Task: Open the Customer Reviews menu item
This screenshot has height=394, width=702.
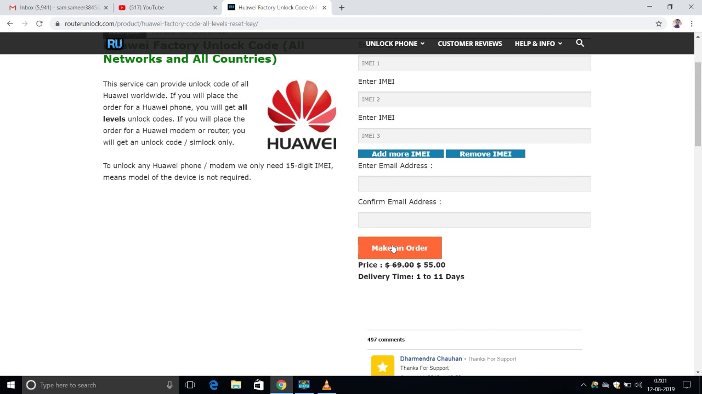Action: point(469,43)
